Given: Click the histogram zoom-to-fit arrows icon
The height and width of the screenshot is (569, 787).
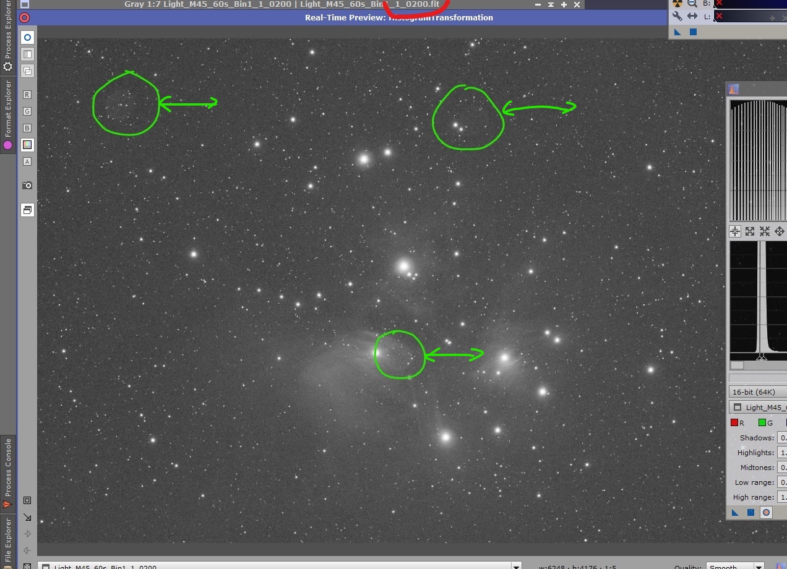Looking at the screenshot, I should tap(750, 231).
